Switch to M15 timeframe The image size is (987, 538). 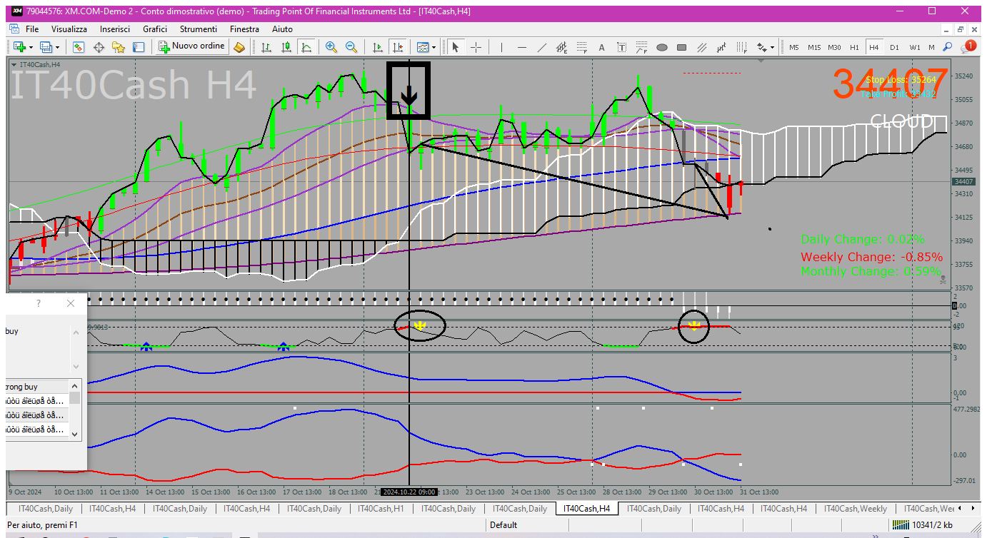pyautogui.click(x=814, y=47)
